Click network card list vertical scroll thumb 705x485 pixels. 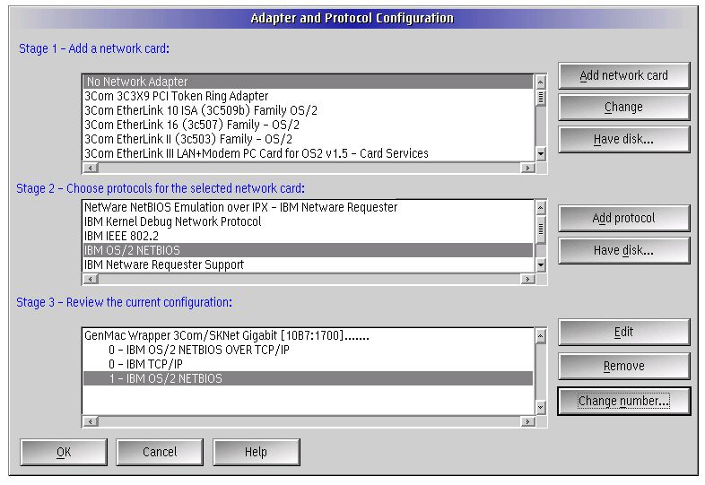[541, 98]
